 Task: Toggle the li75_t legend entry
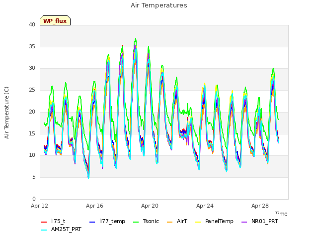53,221
